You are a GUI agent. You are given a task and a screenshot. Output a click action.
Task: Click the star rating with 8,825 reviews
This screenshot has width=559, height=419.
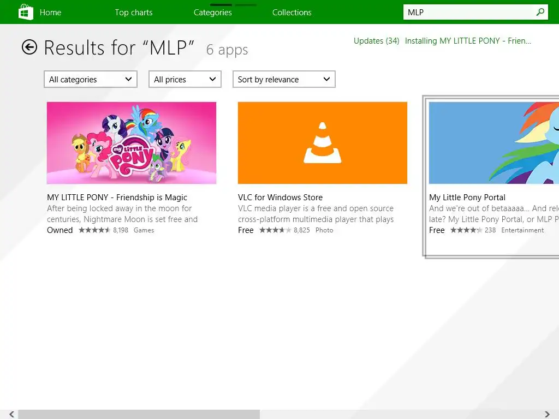275,230
